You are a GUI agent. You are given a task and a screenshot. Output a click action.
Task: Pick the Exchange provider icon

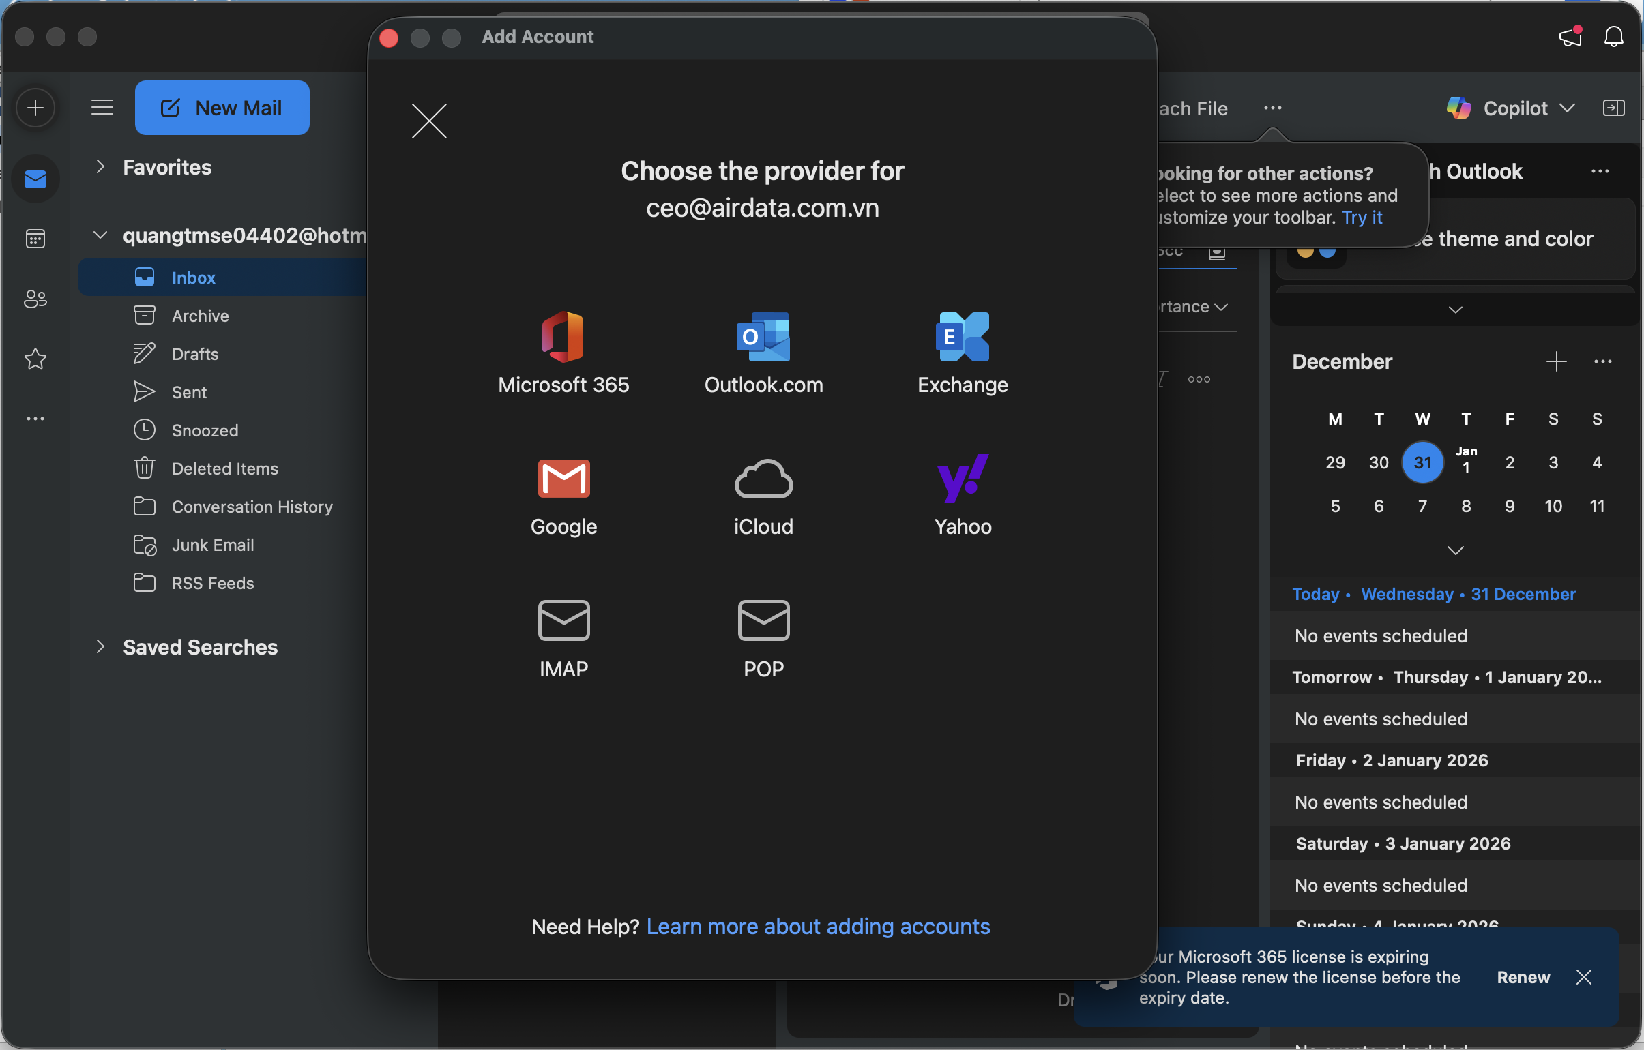tap(962, 337)
